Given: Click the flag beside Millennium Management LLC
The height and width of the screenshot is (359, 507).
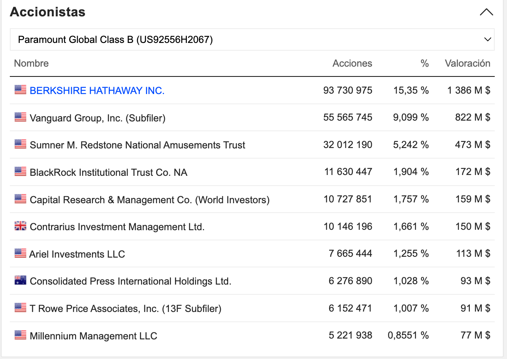Looking at the screenshot, I should (20, 335).
